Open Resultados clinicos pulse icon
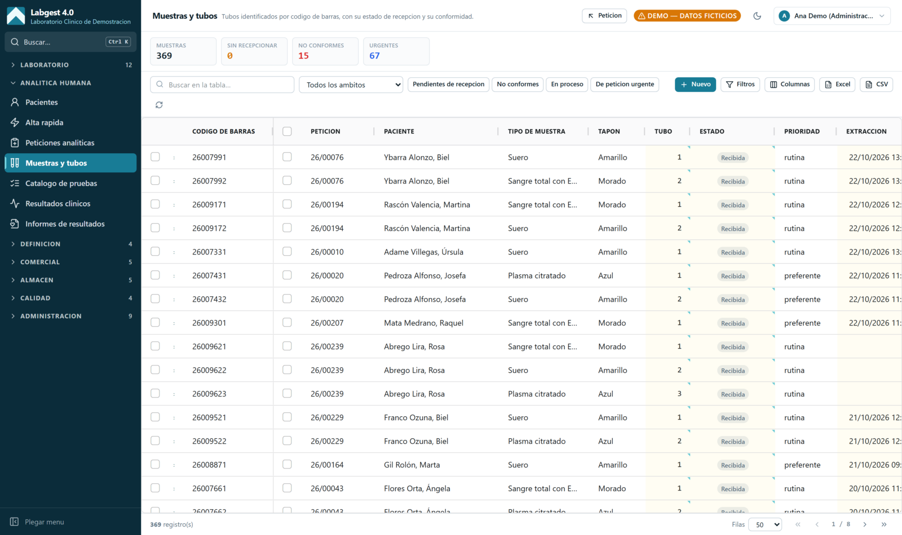Screen dimensions: 902x535 (x=15, y=203)
